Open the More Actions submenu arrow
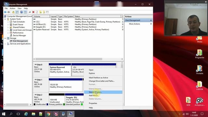 [x=151, y=24]
